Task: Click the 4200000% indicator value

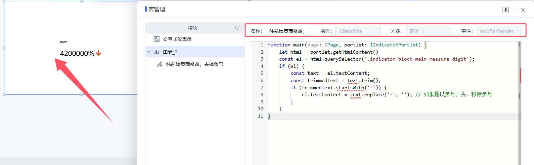Action: (x=77, y=53)
